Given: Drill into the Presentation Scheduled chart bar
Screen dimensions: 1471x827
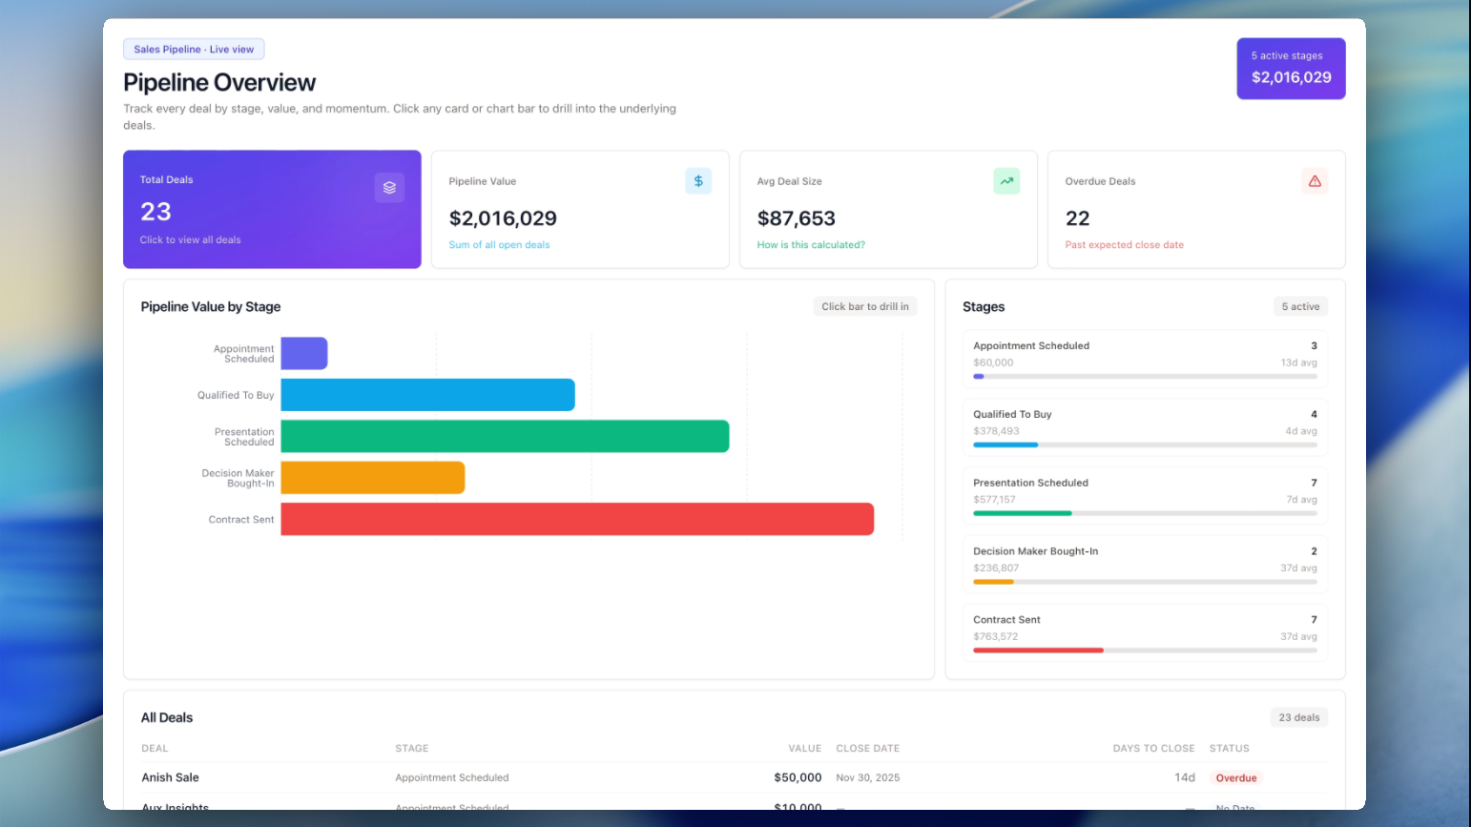Looking at the screenshot, I should [505, 436].
